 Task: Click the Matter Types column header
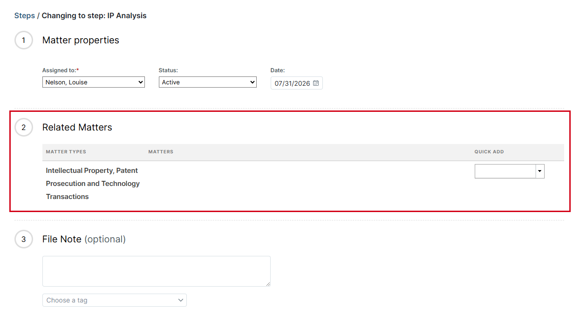[66, 152]
